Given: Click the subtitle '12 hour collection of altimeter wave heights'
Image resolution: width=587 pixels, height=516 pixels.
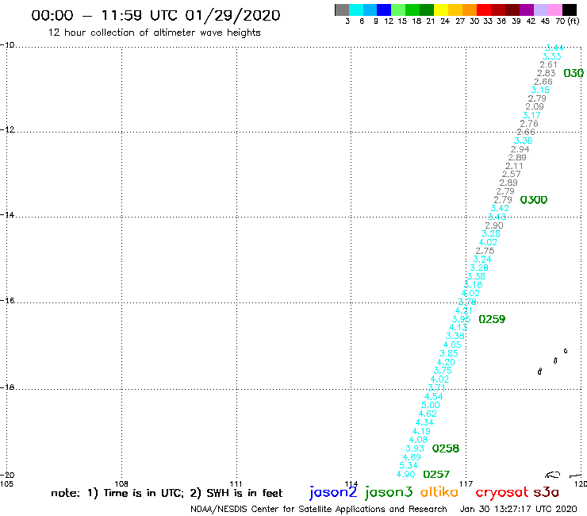Looking at the screenshot, I should (154, 33).
